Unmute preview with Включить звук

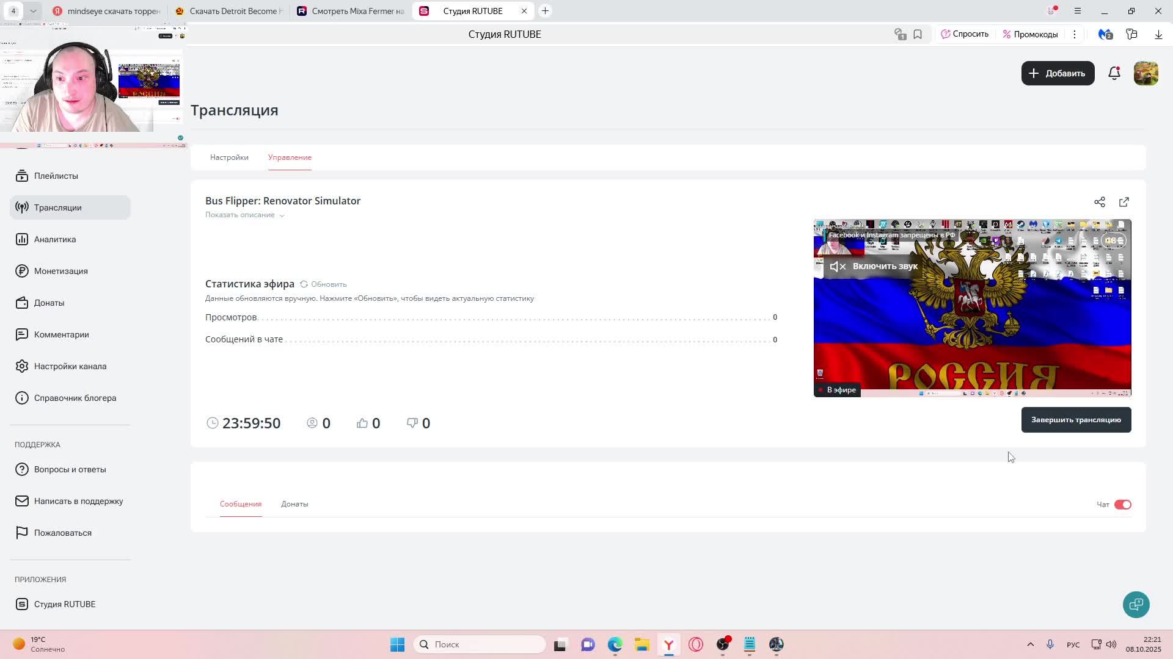tap(874, 266)
